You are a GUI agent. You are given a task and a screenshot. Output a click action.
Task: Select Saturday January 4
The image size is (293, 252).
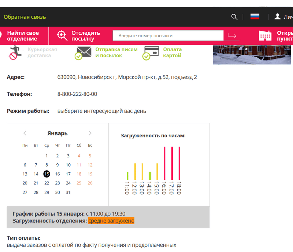pos(79,156)
